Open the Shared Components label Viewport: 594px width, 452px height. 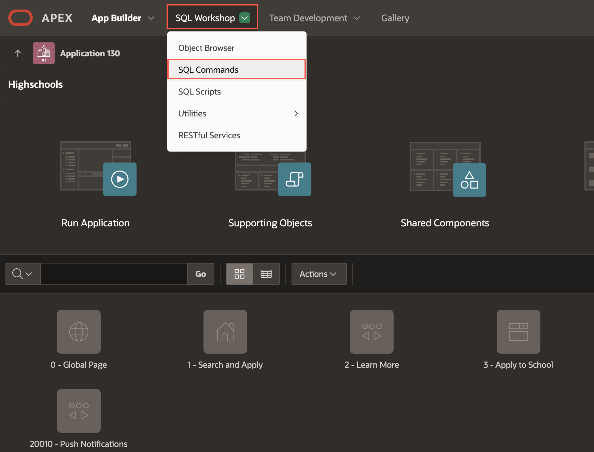pyautogui.click(x=445, y=223)
